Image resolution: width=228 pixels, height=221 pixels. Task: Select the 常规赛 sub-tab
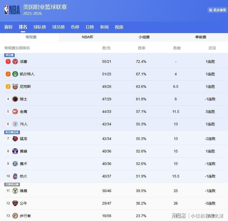pos(31,37)
